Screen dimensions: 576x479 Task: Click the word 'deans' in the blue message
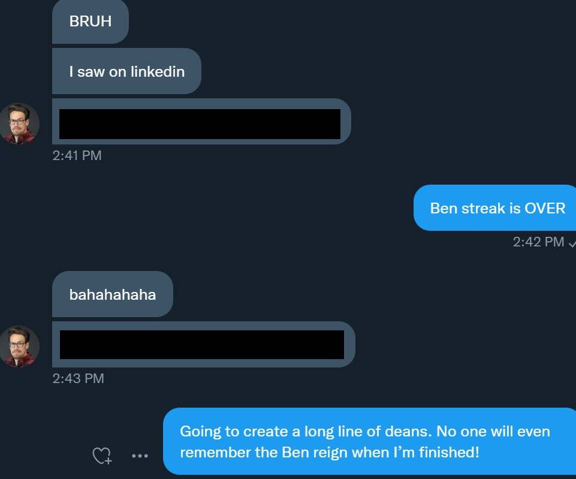tap(410, 431)
